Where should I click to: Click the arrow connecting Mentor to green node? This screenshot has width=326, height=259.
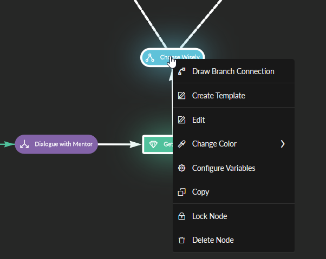tap(119, 144)
